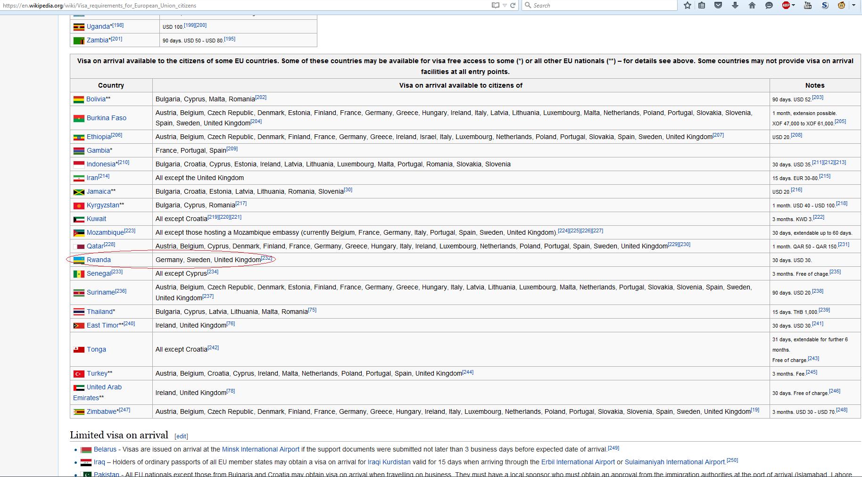Click the Suriname flag icon
This screenshot has height=477, width=862.
79,293
